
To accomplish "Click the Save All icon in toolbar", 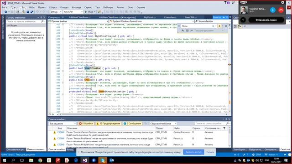I will [x=32, y=12].
